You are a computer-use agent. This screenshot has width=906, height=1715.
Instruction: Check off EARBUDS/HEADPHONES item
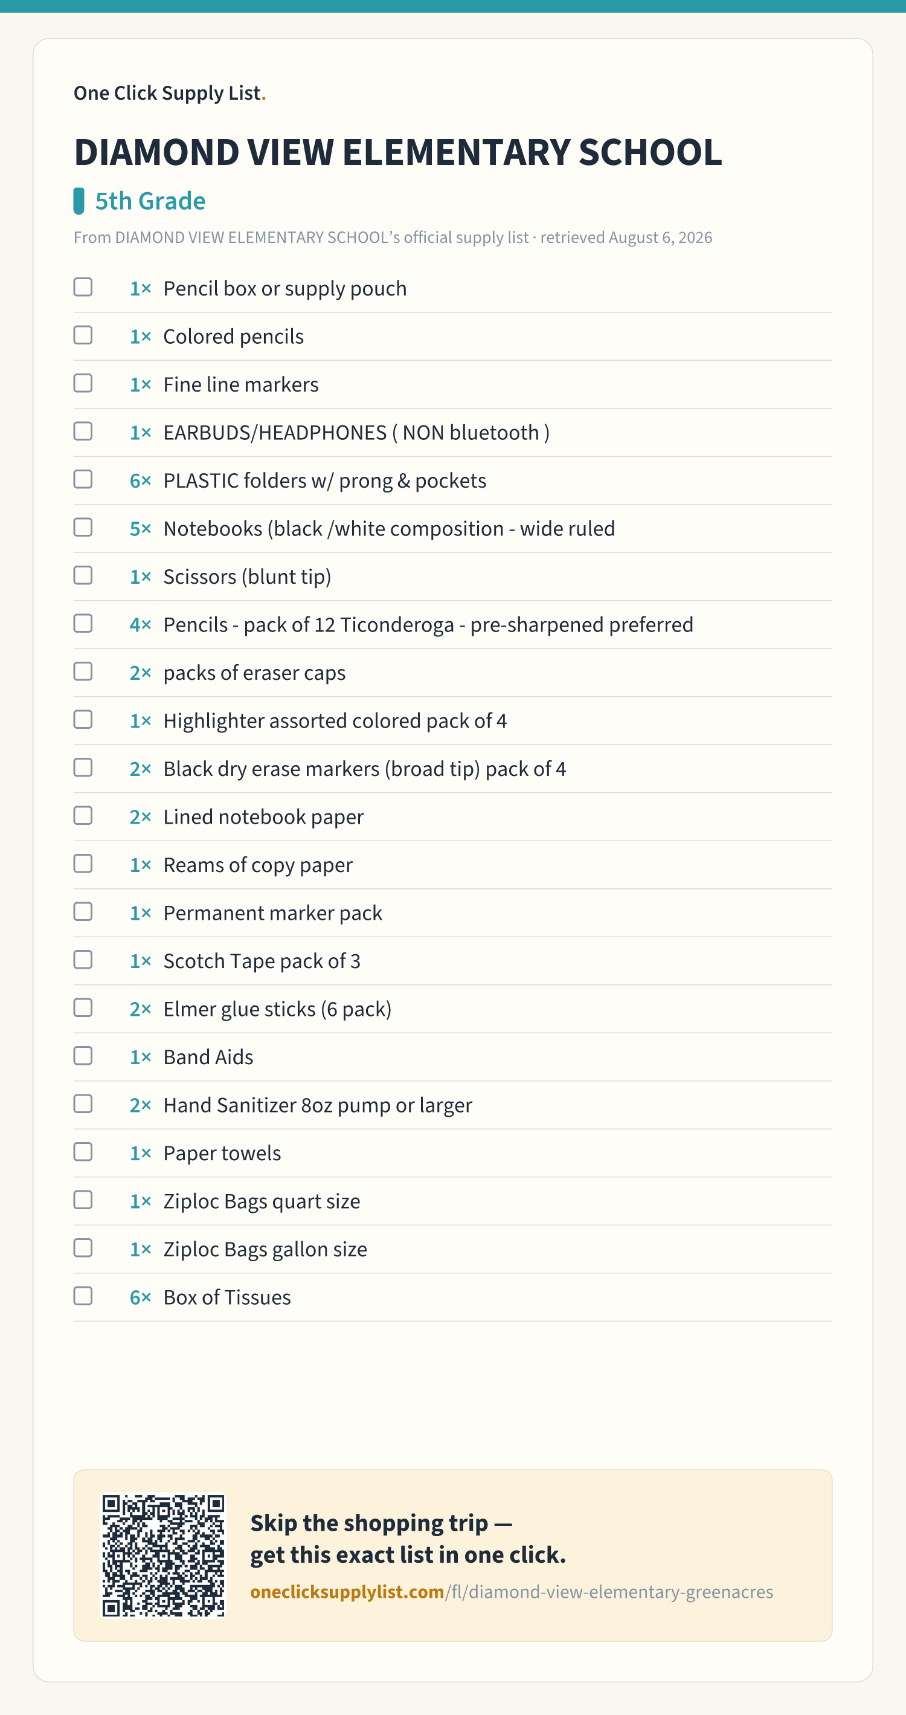click(83, 431)
